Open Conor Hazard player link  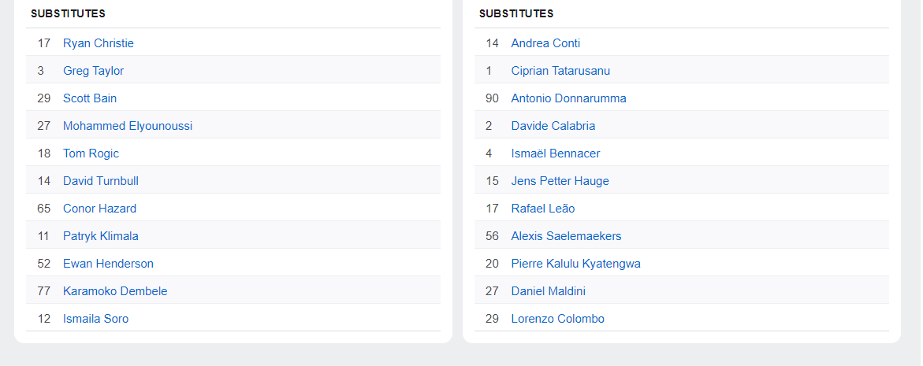click(99, 209)
